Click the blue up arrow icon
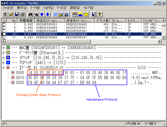Image resolution: width=167 pixels, height=127 pixels. 42,14
